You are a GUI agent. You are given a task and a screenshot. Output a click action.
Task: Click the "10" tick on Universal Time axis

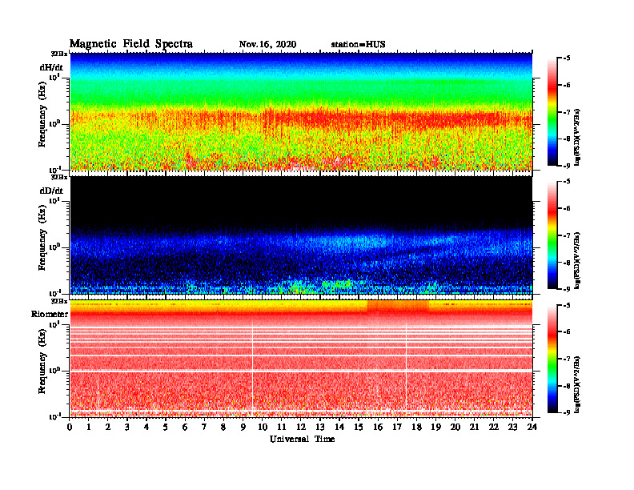point(263,428)
